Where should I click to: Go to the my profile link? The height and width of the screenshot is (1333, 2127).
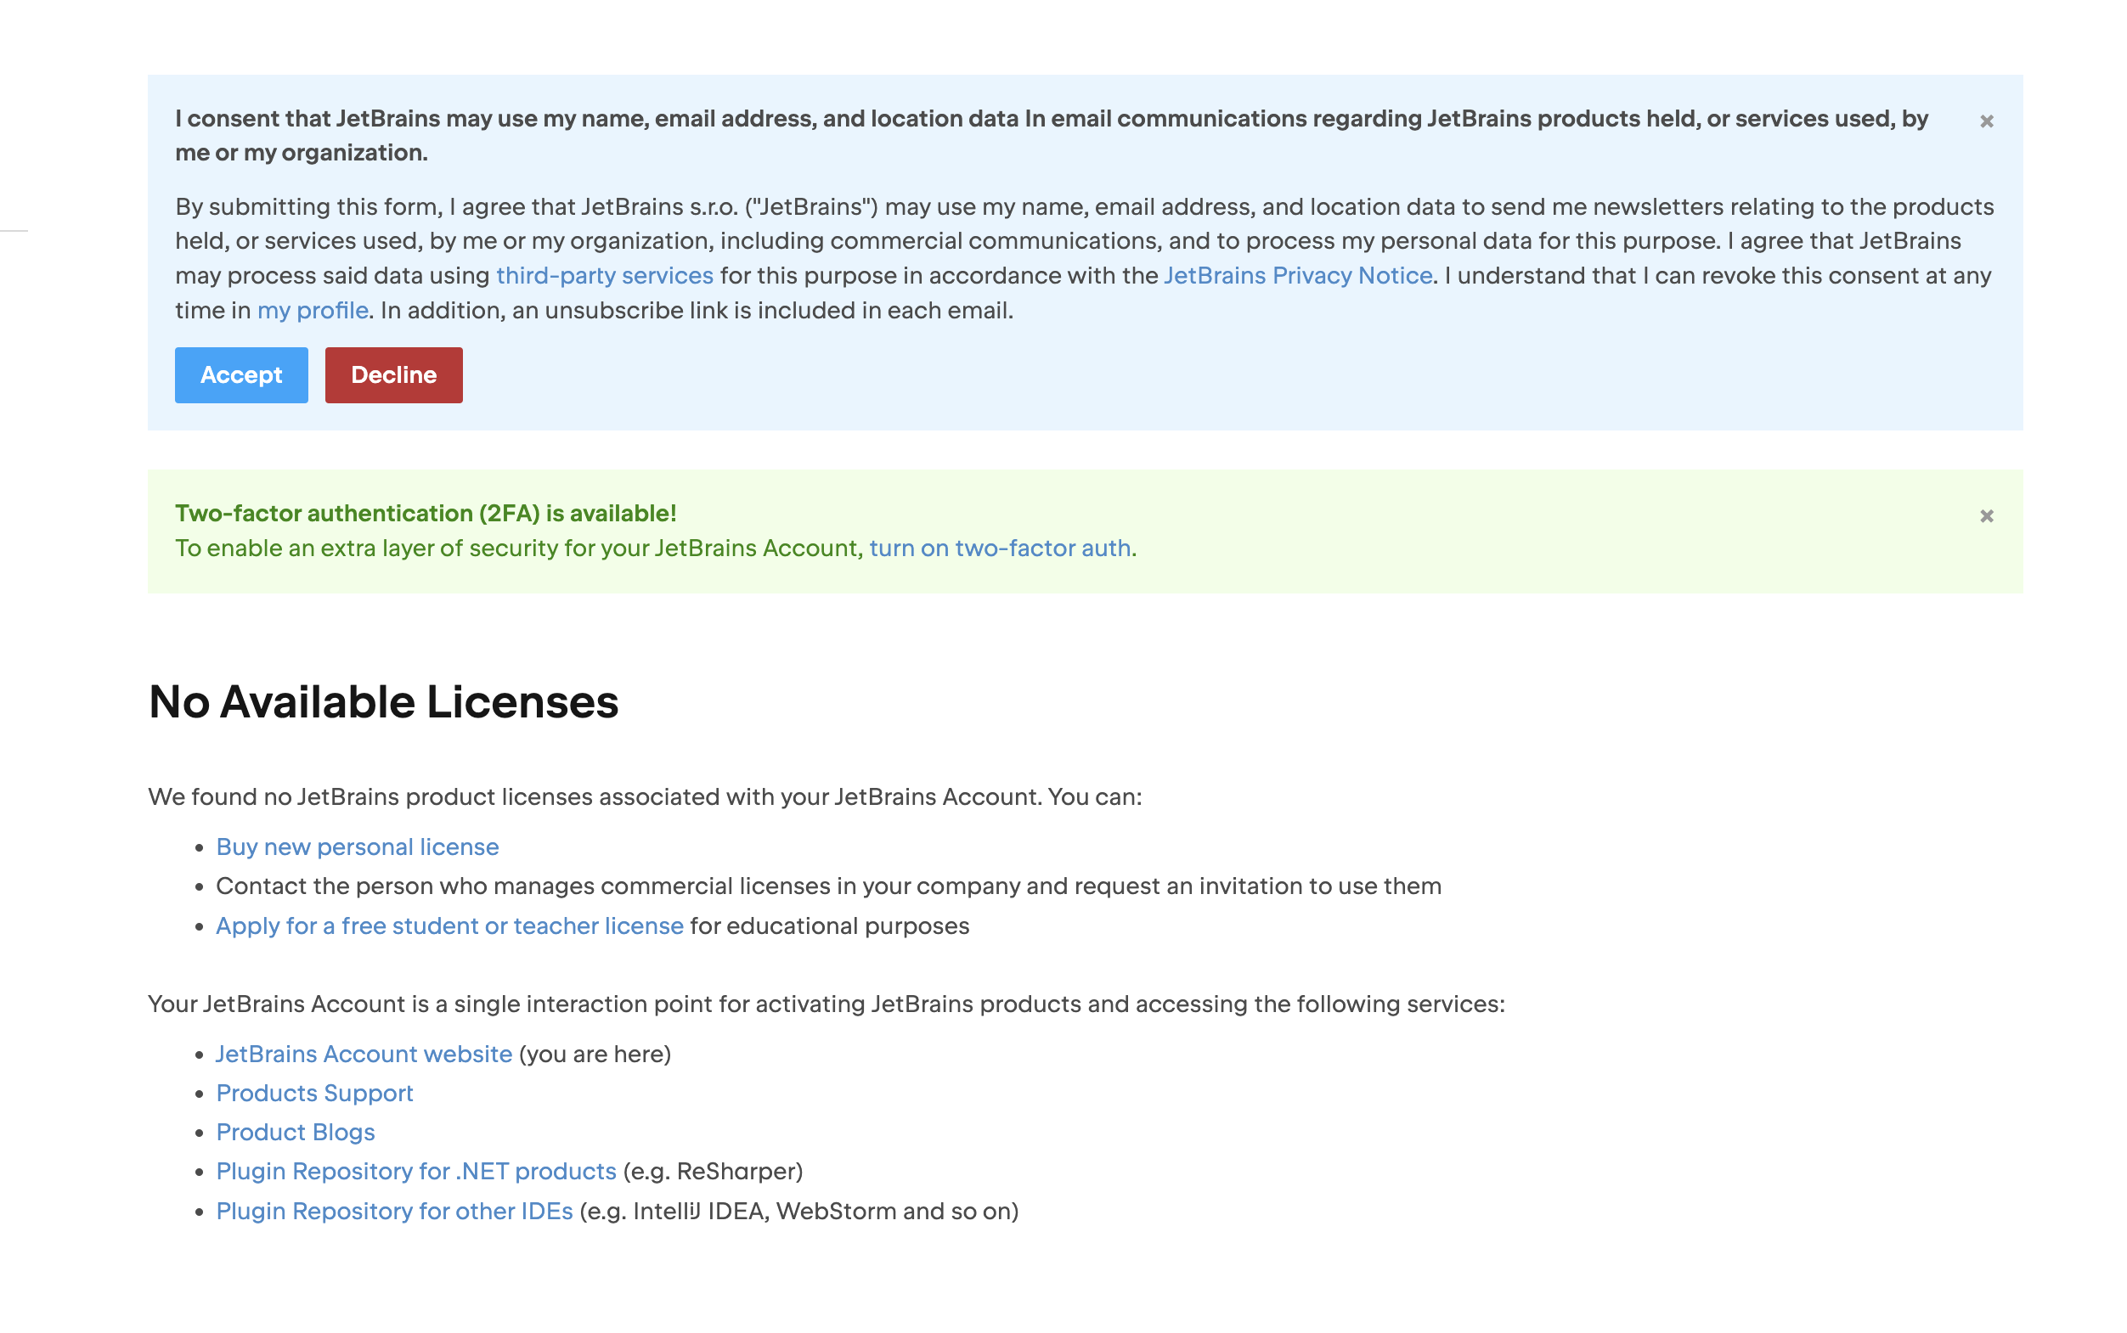pyautogui.click(x=313, y=311)
